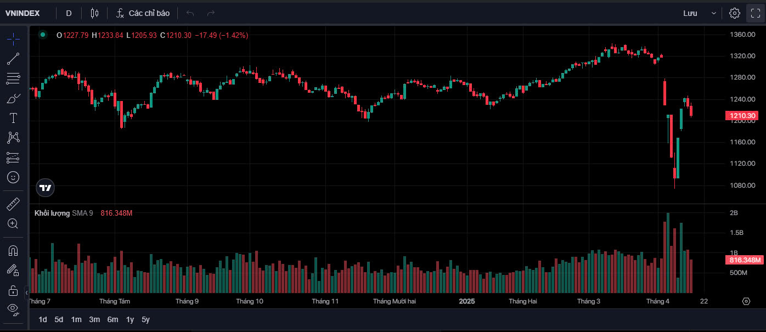
Task: Select the trend line drawing tool
Action: click(x=13, y=58)
